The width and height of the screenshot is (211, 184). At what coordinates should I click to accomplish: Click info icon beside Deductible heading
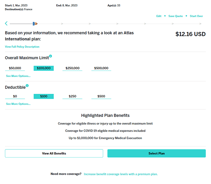click(x=27, y=86)
